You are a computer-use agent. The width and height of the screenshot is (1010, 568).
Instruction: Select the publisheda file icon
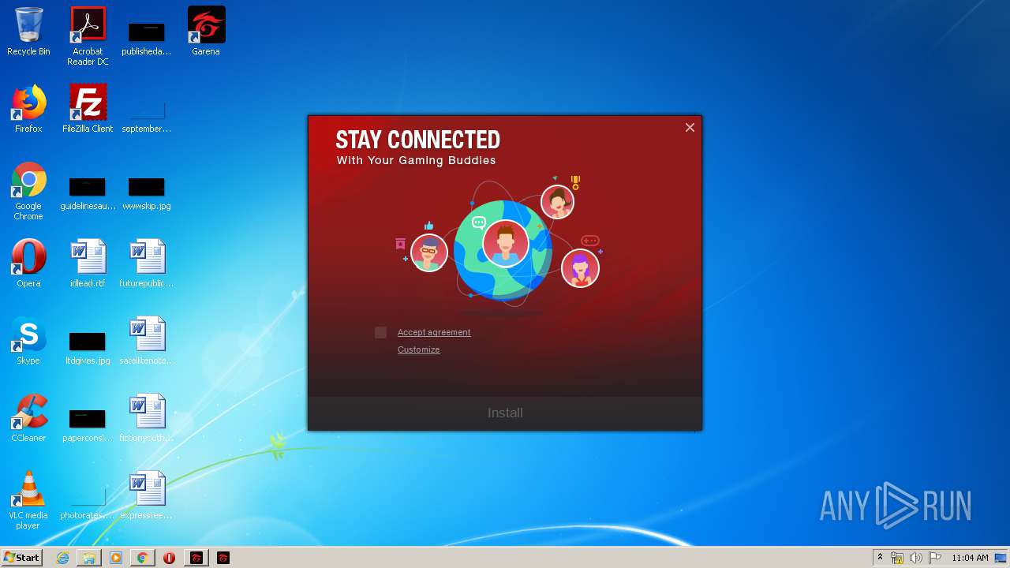pyautogui.click(x=147, y=39)
